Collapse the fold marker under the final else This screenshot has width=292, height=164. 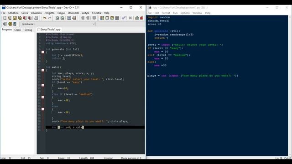(42, 109)
